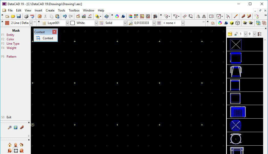This screenshot has height=154, width=268.
Task: Open the White color dropdown
Action: tap(96, 23)
